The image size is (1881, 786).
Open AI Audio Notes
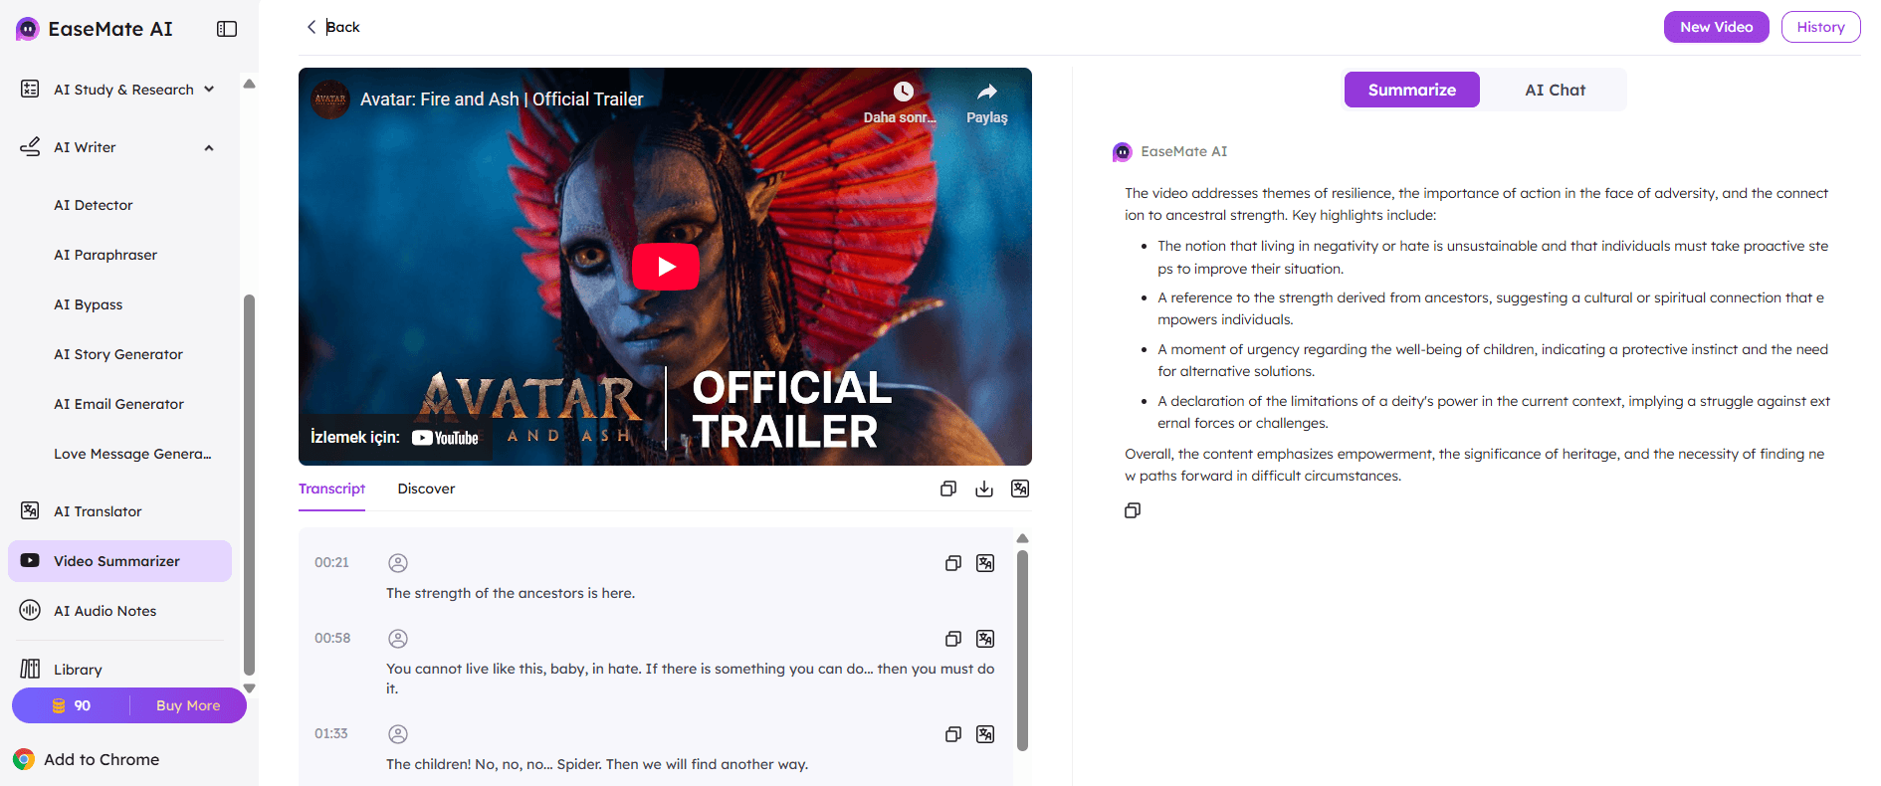105,611
